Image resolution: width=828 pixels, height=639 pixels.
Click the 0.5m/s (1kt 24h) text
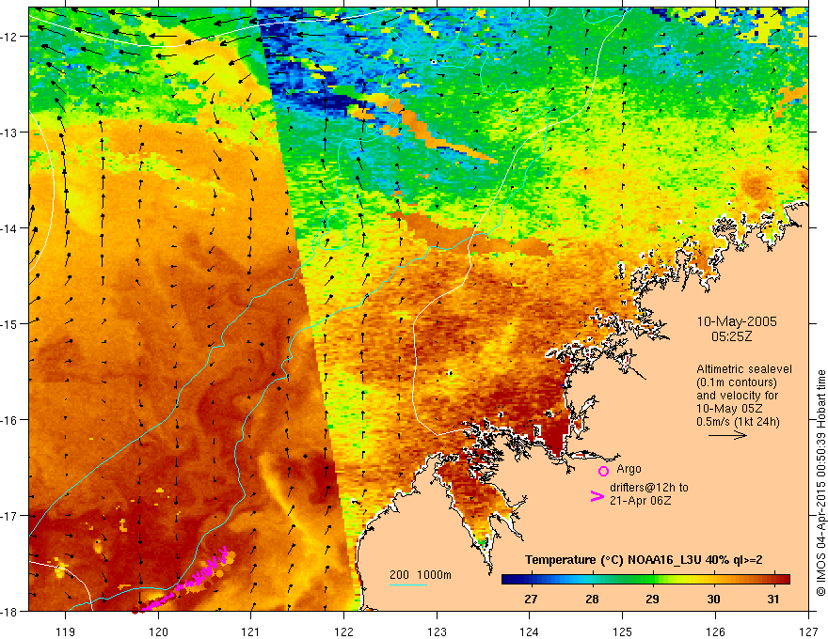(738, 422)
